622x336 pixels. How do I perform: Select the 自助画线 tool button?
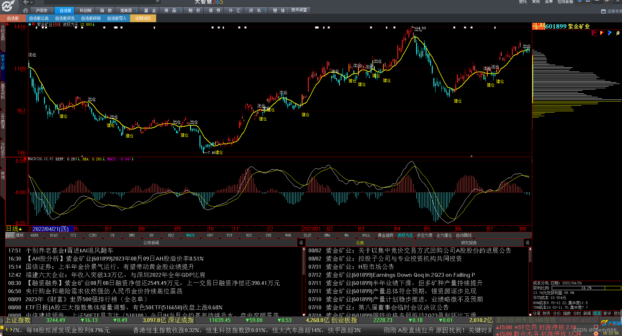(464, 235)
